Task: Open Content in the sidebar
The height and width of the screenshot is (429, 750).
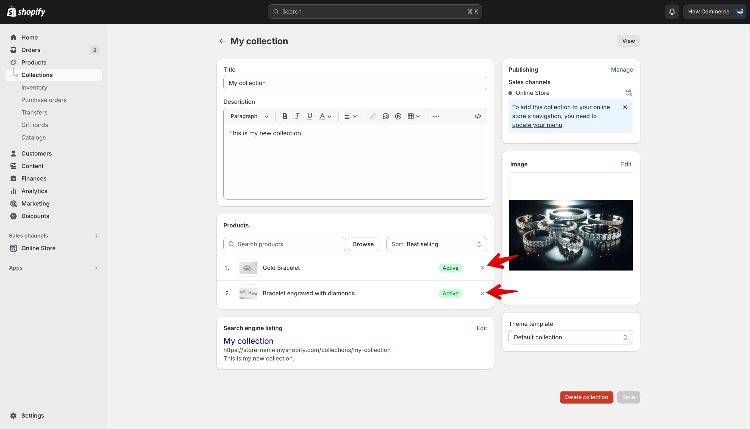Action: (x=54, y=166)
